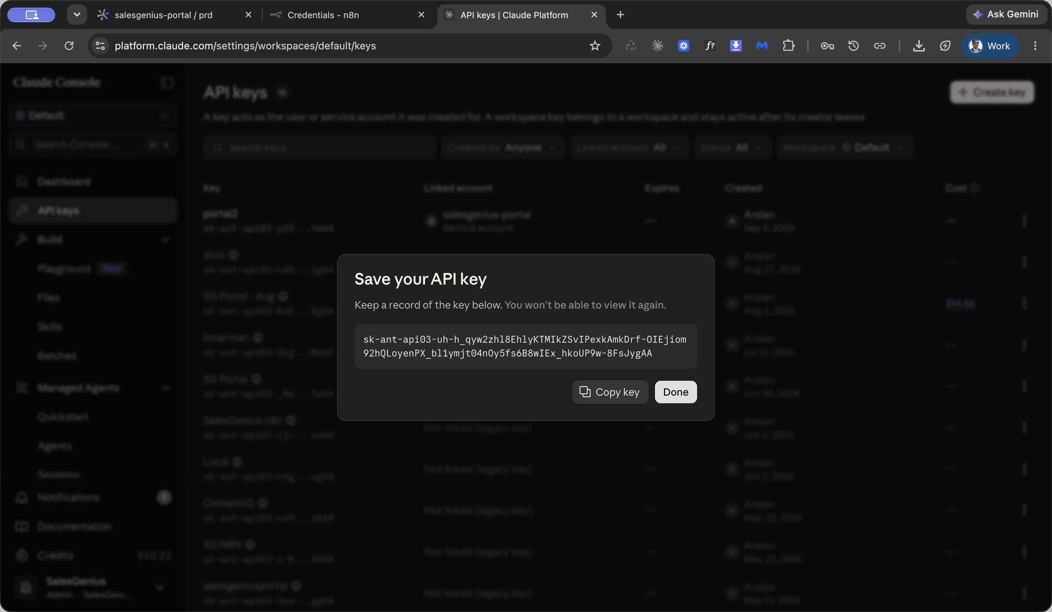Click the copy icon in Copy key button
1052x612 pixels.
(x=585, y=392)
